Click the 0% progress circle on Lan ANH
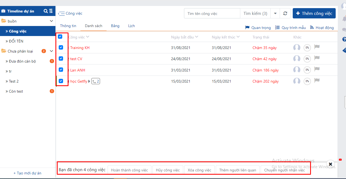This screenshot has width=346, height=179. (307, 70)
